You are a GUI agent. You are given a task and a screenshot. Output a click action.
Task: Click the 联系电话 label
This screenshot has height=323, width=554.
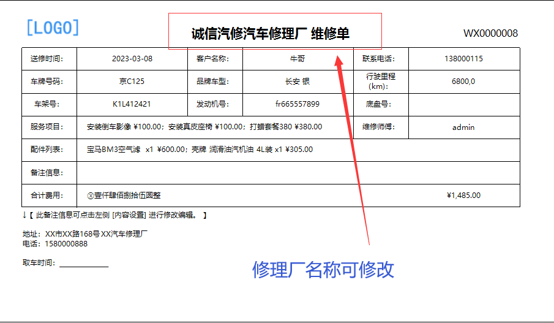tap(378, 59)
